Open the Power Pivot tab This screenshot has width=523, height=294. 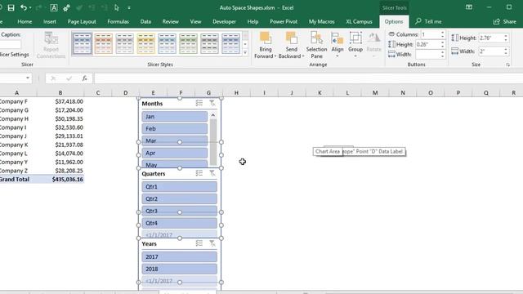[x=284, y=22]
